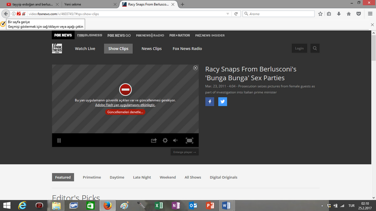Dismiss the notification bar
The width and height of the screenshot is (376, 211).
pos(372,25)
